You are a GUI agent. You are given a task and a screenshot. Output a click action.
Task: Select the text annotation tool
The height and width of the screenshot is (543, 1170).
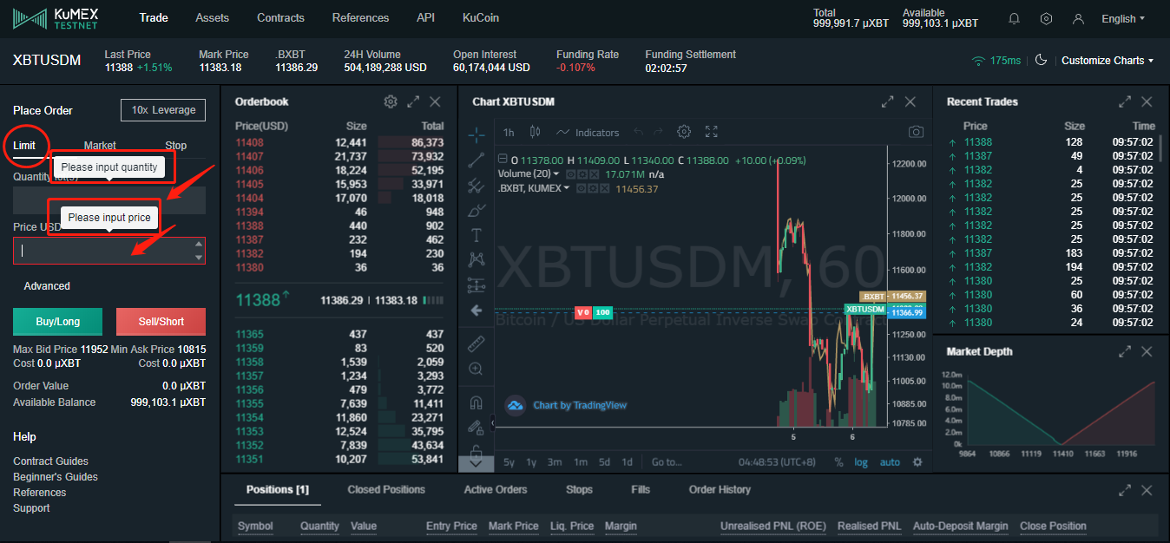tap(477, 234)
